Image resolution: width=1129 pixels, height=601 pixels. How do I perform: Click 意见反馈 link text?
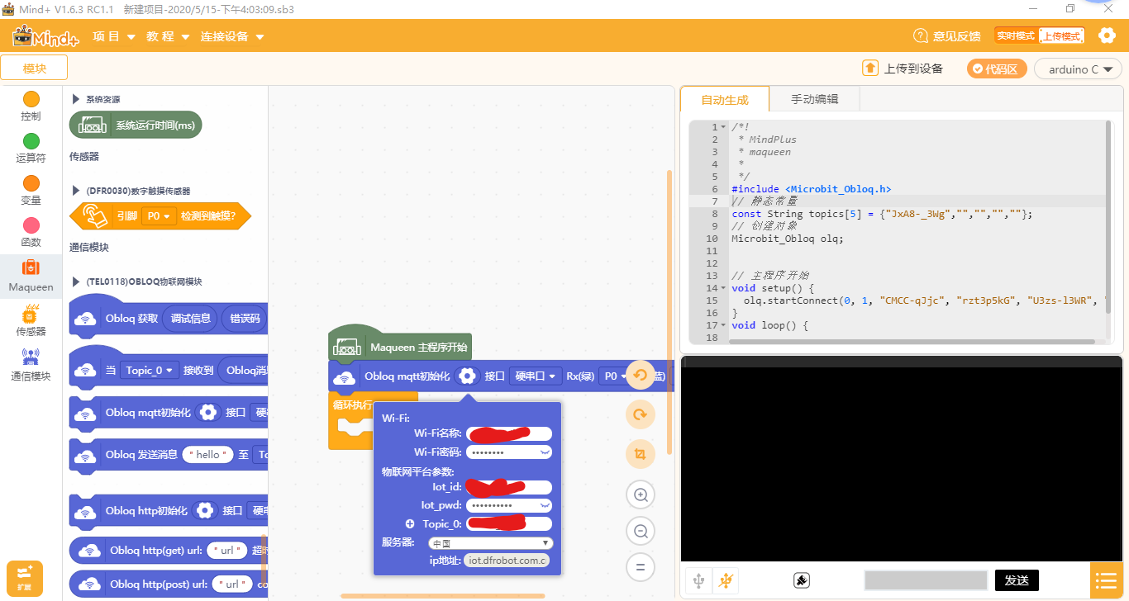(956, 36)
